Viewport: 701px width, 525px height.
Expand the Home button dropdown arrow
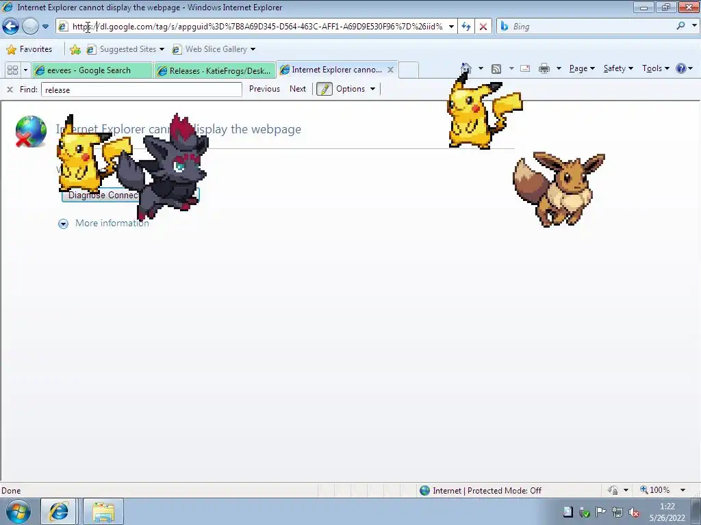[x=481, y=68]
